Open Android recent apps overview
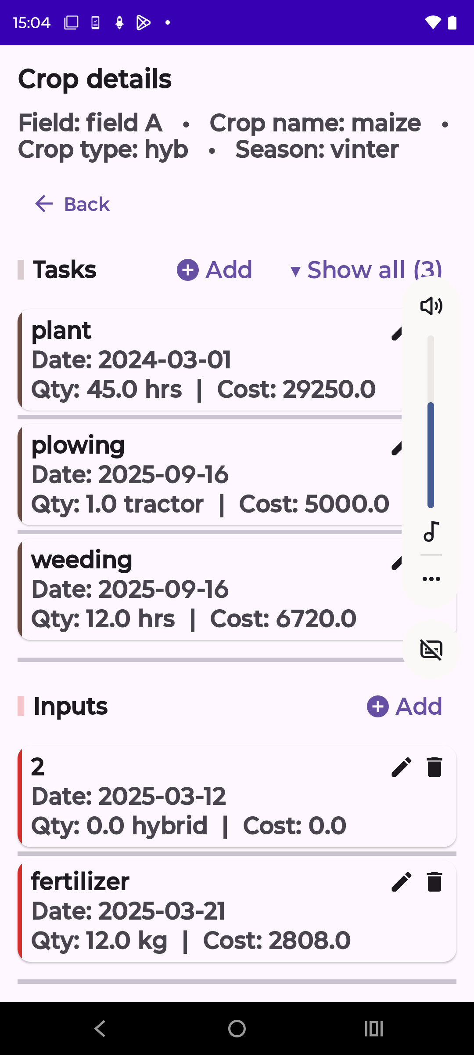Viewport: 474px width, 1055px height. [373, 1029]
